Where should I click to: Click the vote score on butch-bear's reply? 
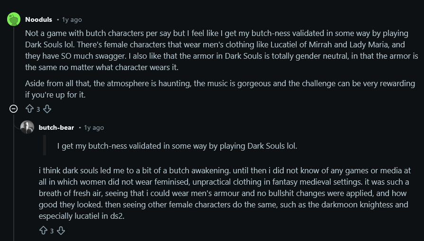point(52,231)
